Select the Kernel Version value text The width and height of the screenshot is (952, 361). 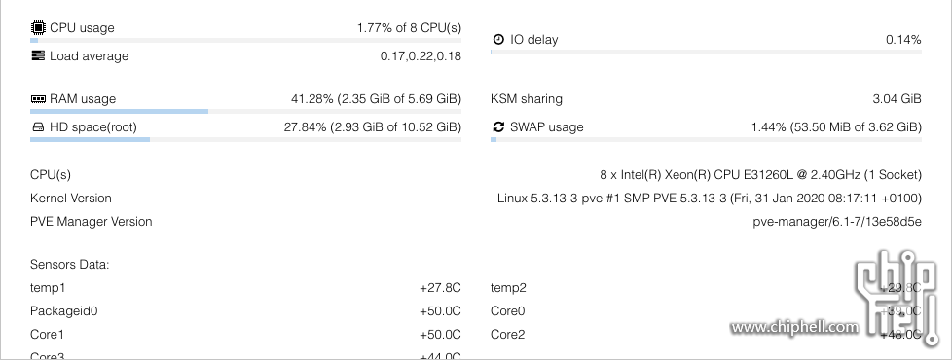point(710,199)
